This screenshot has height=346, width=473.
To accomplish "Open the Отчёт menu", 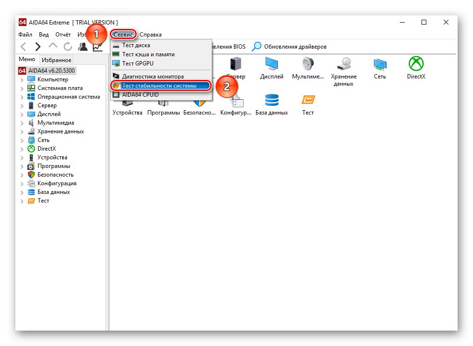I will [x=63, y=35].
